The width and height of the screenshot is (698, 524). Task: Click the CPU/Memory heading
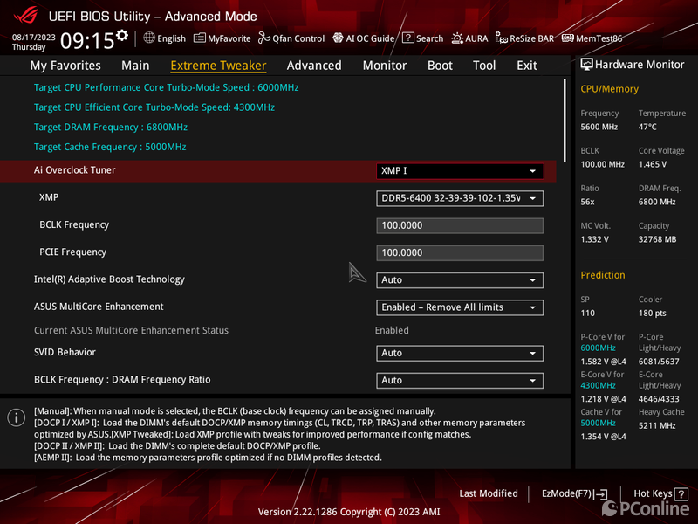coord(609,89)
